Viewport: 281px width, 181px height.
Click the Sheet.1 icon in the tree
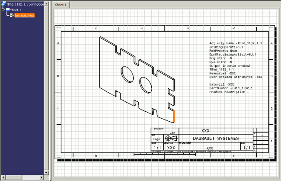coord(7,9)
